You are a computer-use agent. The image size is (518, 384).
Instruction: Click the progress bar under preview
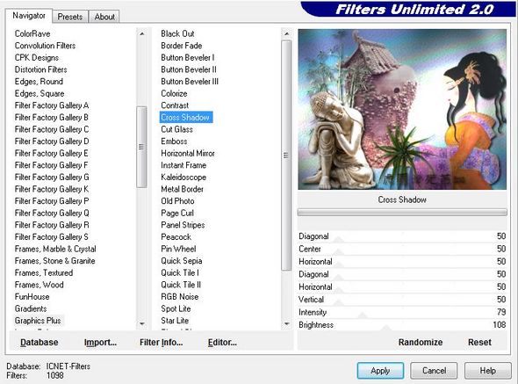coord(402,213)
